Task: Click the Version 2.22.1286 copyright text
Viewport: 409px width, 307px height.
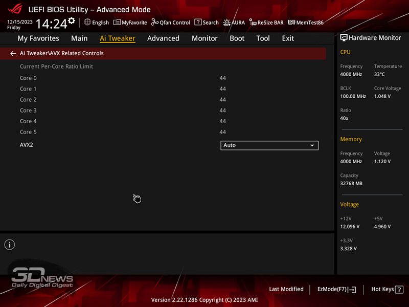Action: [x=204, y=300]
